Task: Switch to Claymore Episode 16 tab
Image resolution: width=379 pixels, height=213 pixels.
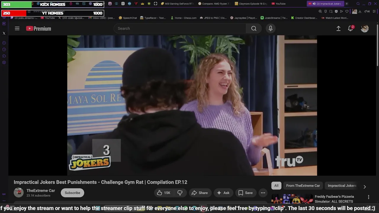Action: [x=251, y=4]
